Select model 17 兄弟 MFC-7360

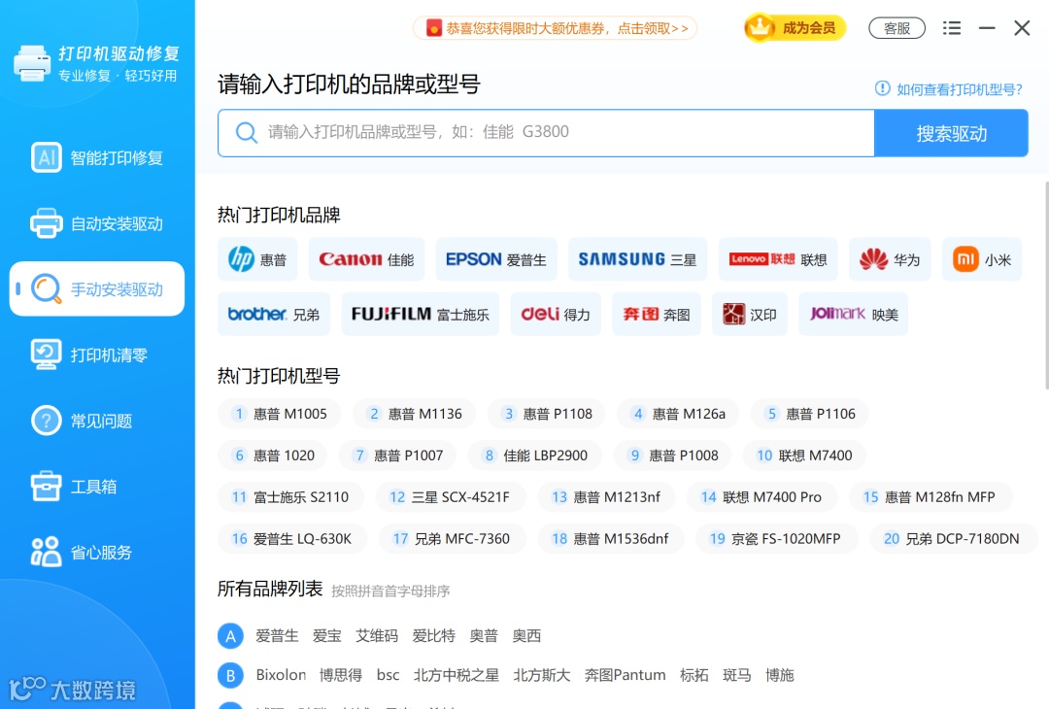point(452,538)
